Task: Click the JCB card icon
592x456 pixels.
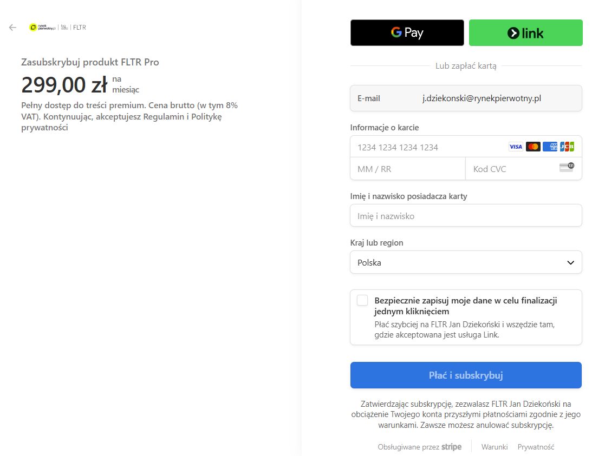Action: click(x=567, y=147)
